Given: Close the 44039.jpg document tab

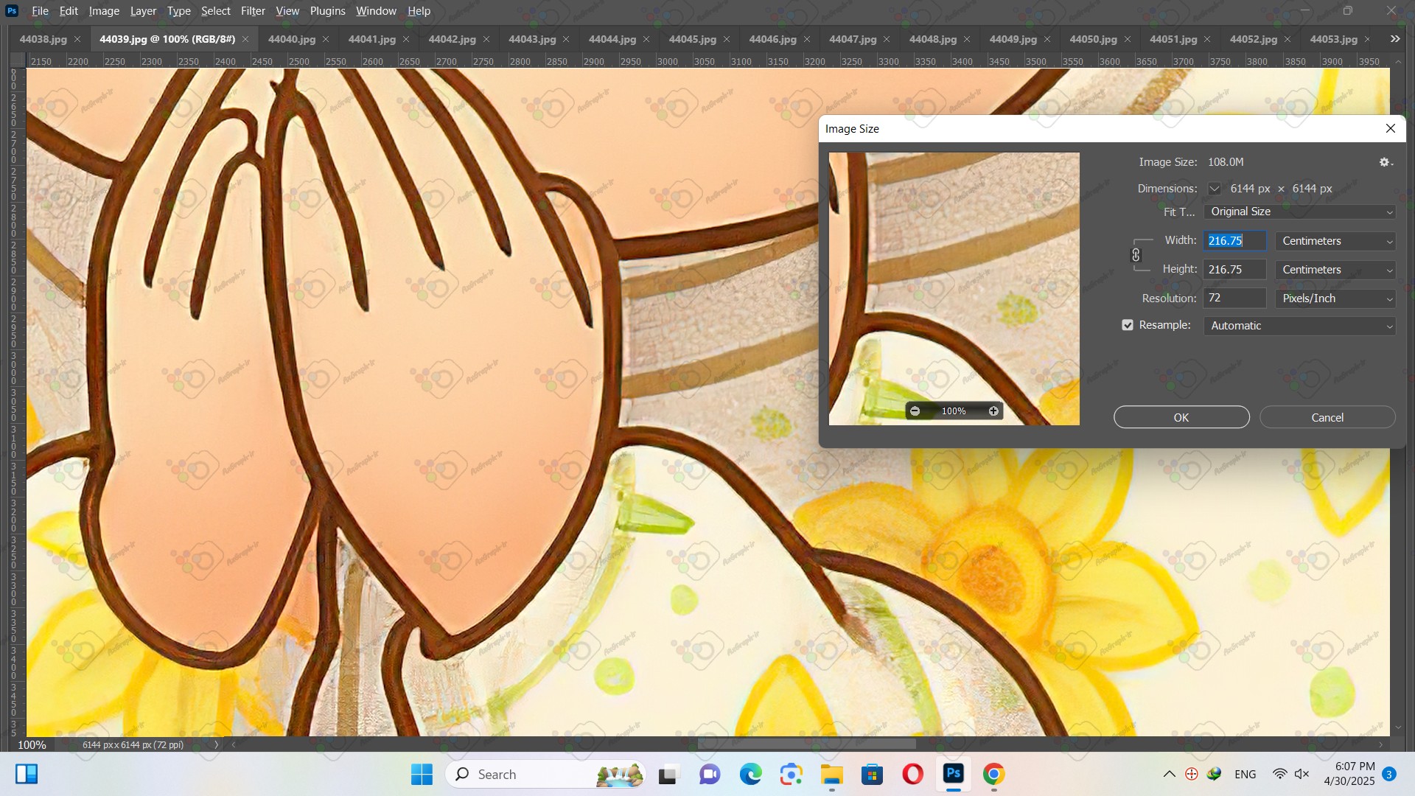Looking at the screenshot, I should [x=245, y=40].
